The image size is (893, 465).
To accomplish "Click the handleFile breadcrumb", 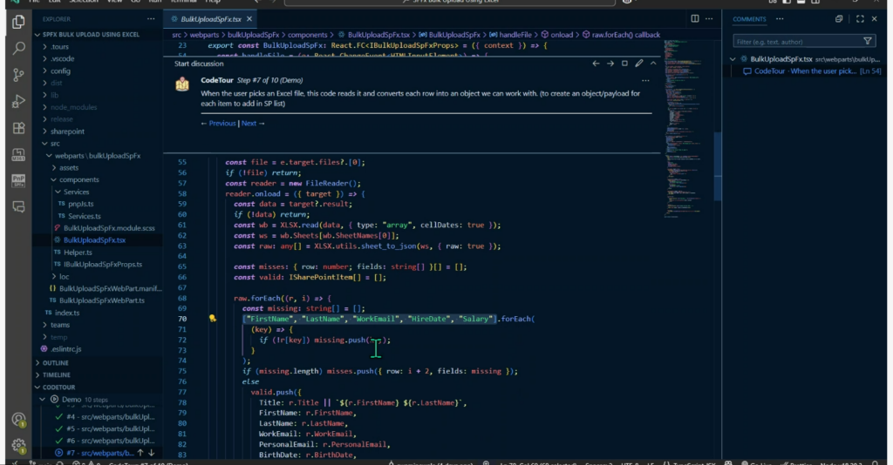I will pyautogui.click(x=515, y=35).
